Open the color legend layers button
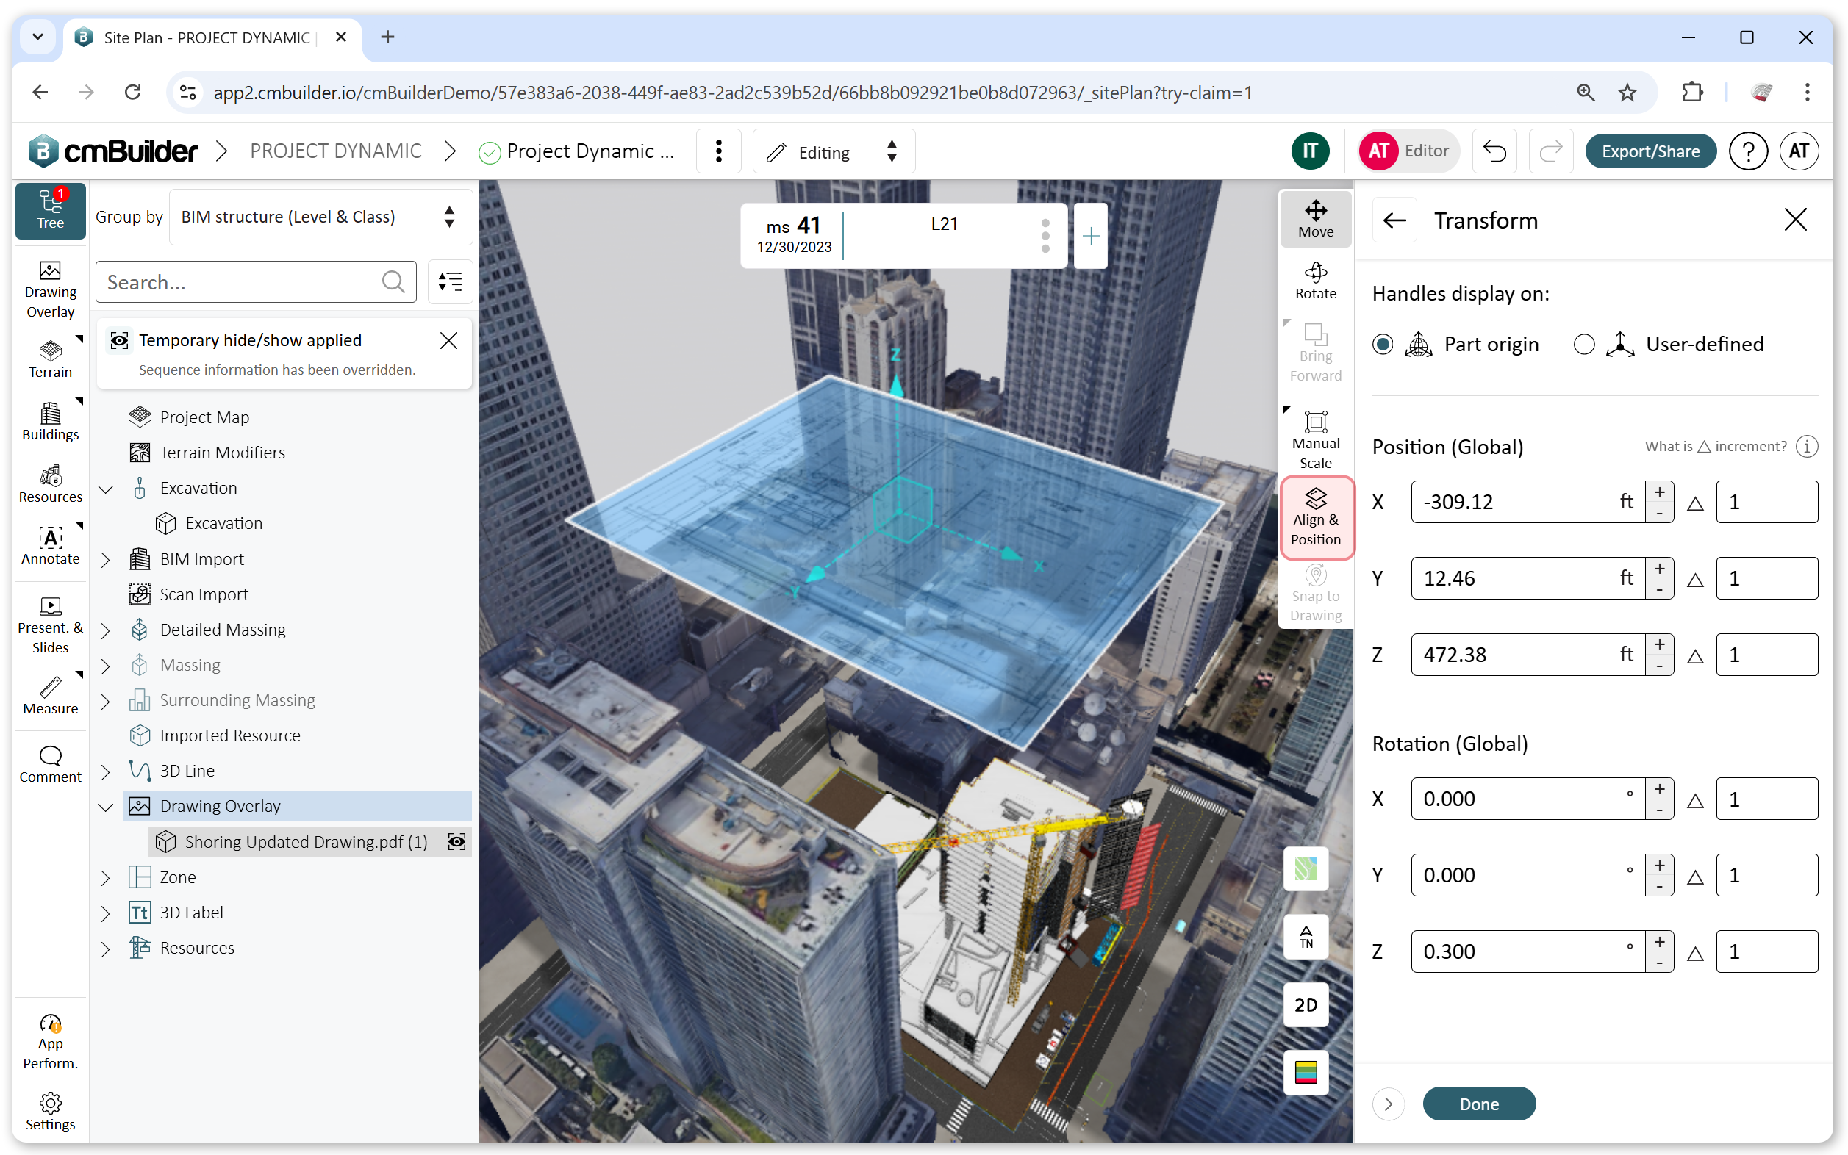The height and width of the screenshot is (1155, 1848). click(1306, 1072)
